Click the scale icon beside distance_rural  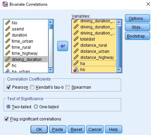[76, 45]
